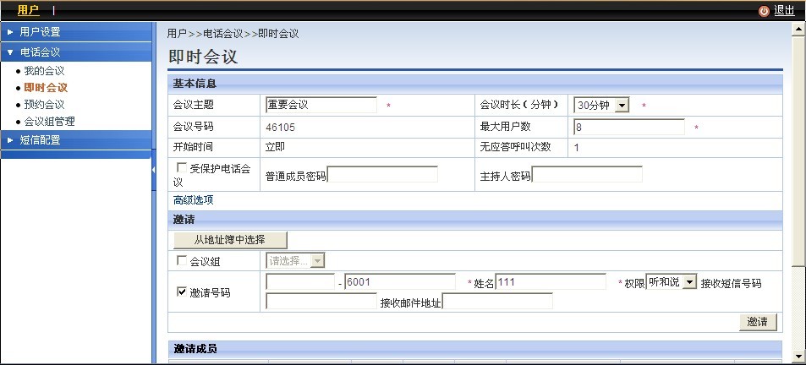The height and width of the screenshot is (365, 806).
Task: Tick the 会议组 checkbox
Action: [182, 261]
